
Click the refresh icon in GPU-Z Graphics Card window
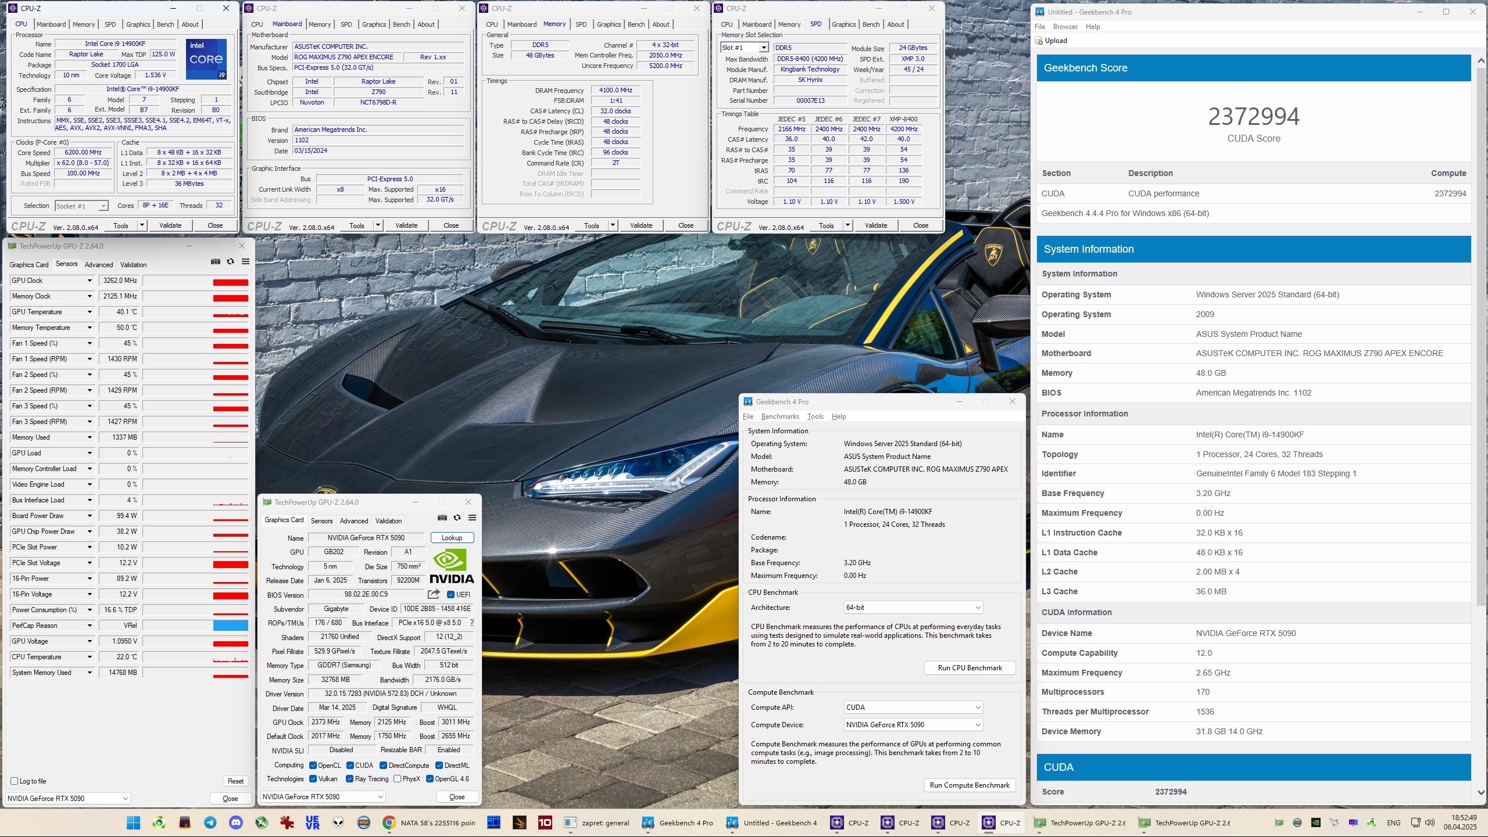click(x=457, y=518)
